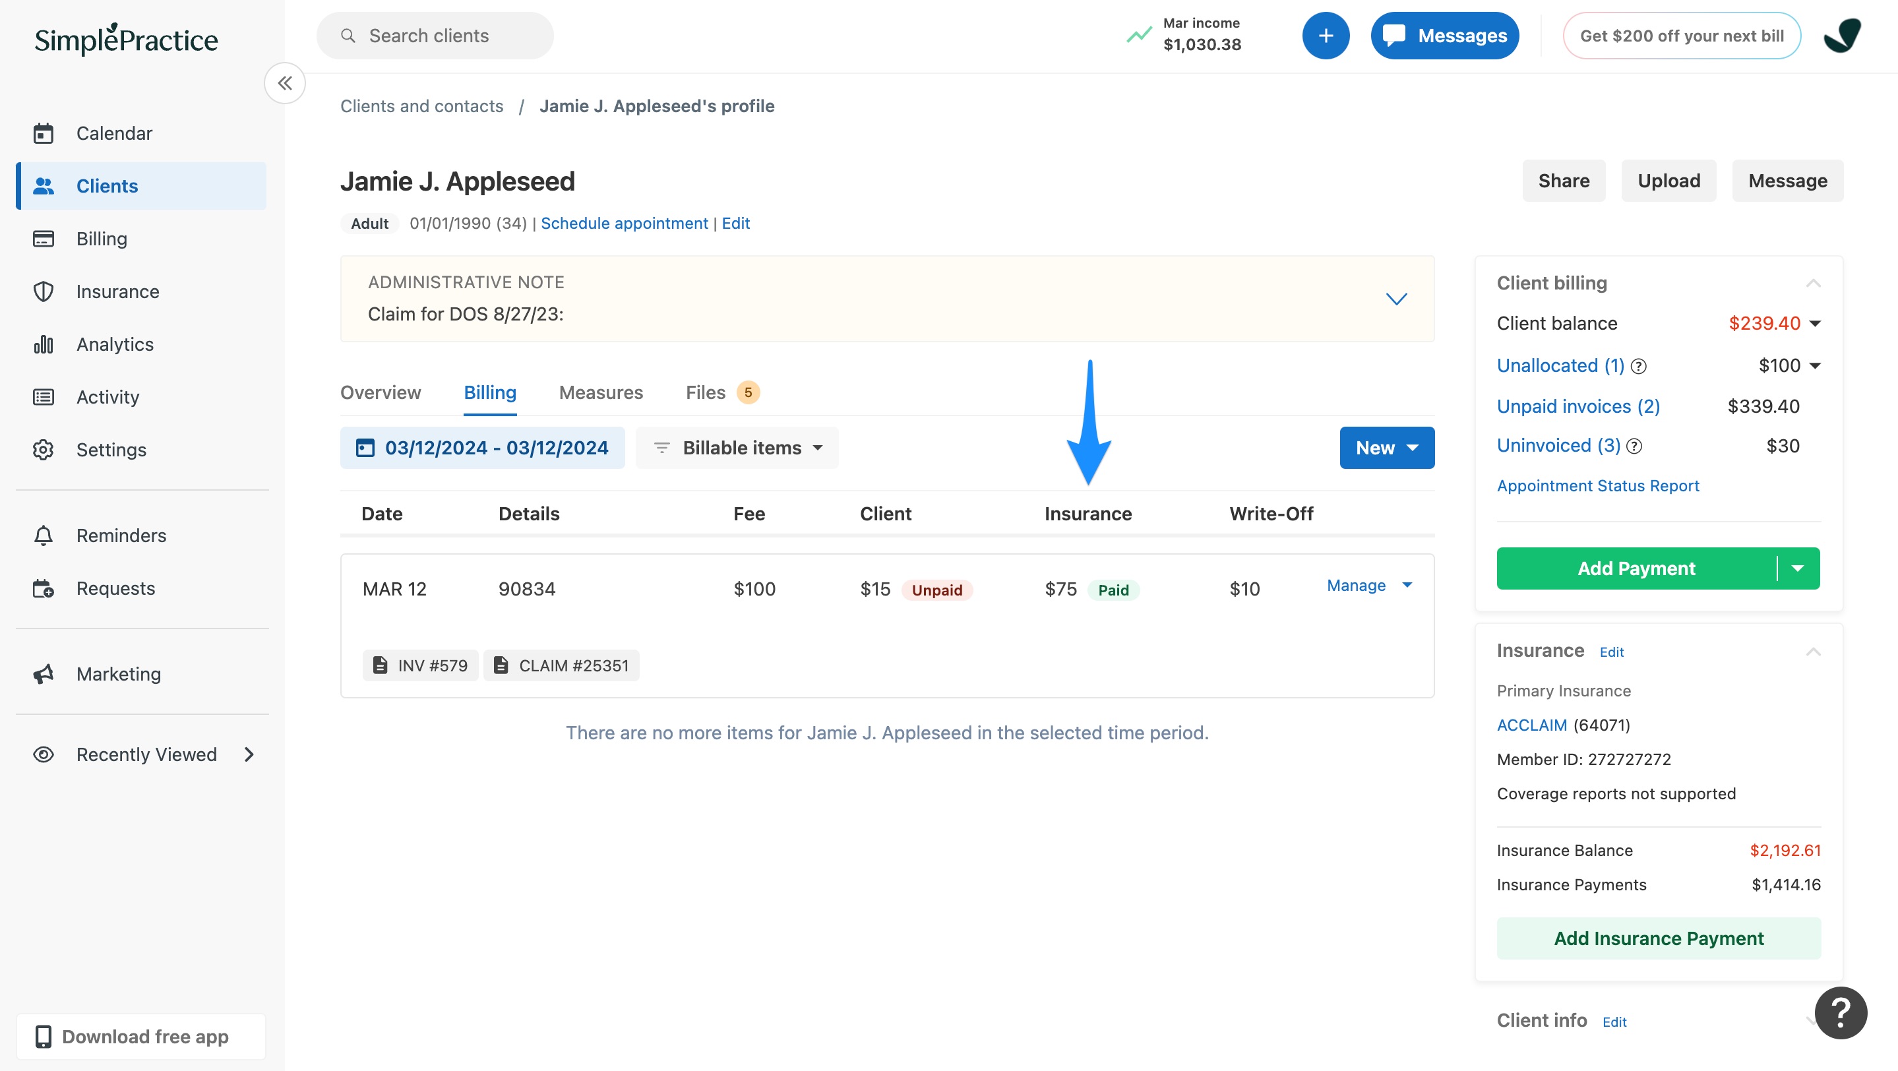Collapse the Insurance panel
Image resolution: width=1898 pixels, height=1071 pixels.
(x=1814, y=652)
